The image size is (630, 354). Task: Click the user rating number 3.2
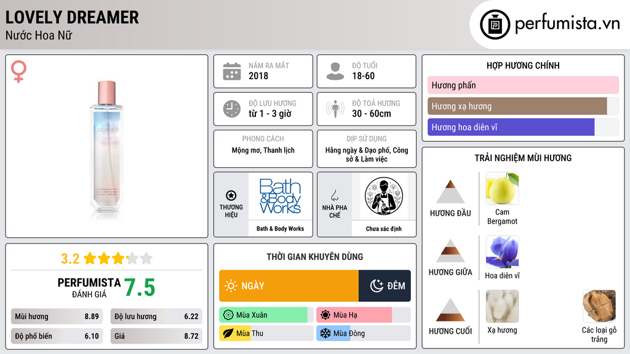70,259
